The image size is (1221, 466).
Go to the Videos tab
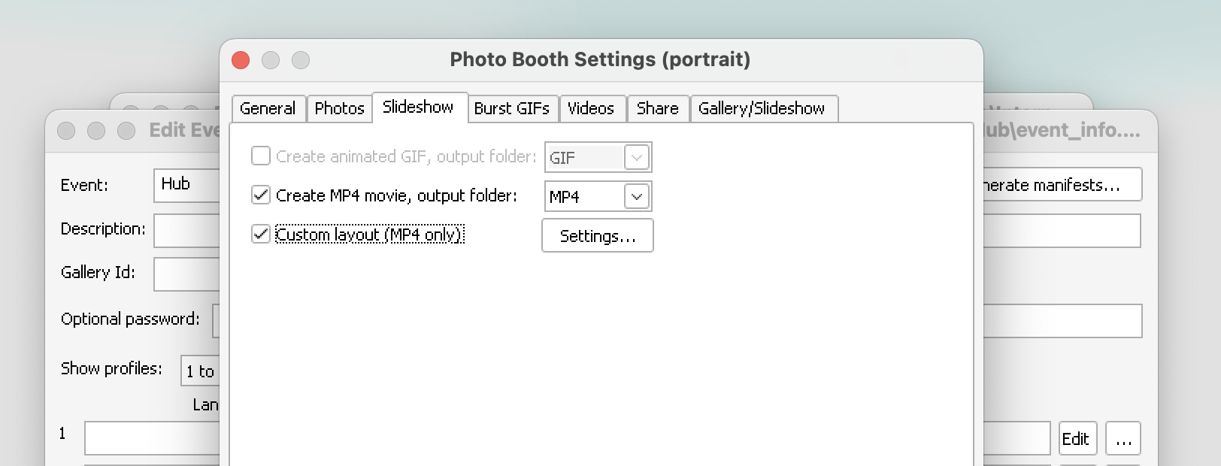(591, 109)
